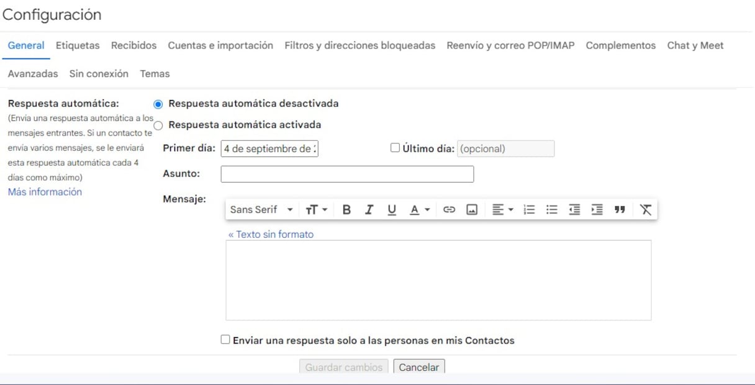Toggle italic formatting in message toolbar

(369, 210)
